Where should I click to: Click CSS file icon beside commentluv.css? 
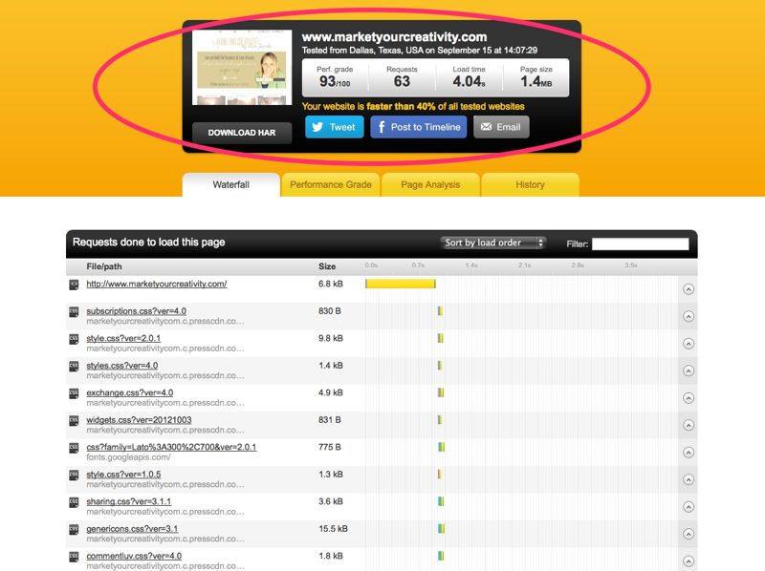click(74, 557)
